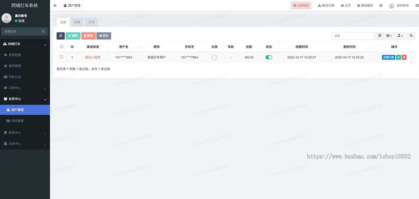419x199 pixels.
Task: Click the 更新时间 column header
Action: point(349,47)
